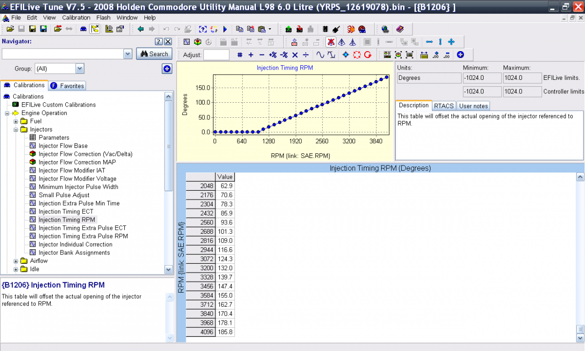Image resolution: width=585 pixels, height=351 pixels.
Task: Select the Description tab
Action: [x=413, y=105]
